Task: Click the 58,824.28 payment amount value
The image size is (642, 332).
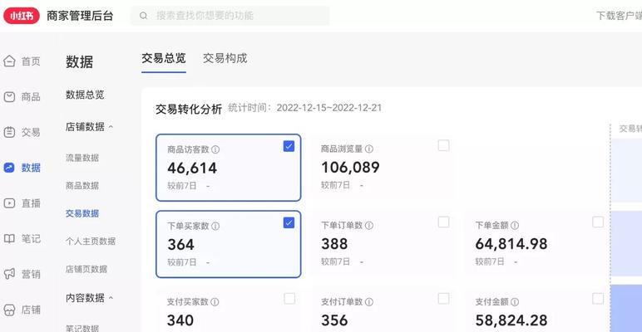Action: 511,320
